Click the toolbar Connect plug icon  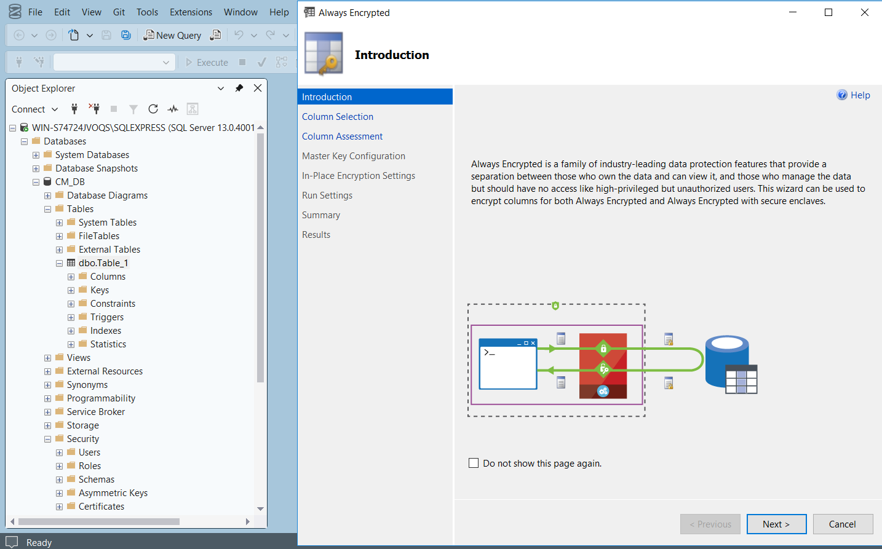coord(19,62)
